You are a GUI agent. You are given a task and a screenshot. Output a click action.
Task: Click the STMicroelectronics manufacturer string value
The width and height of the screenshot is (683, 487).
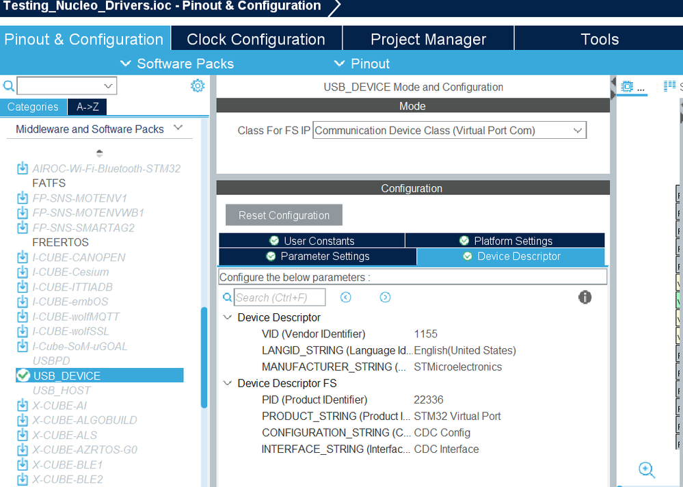point(458,367)
